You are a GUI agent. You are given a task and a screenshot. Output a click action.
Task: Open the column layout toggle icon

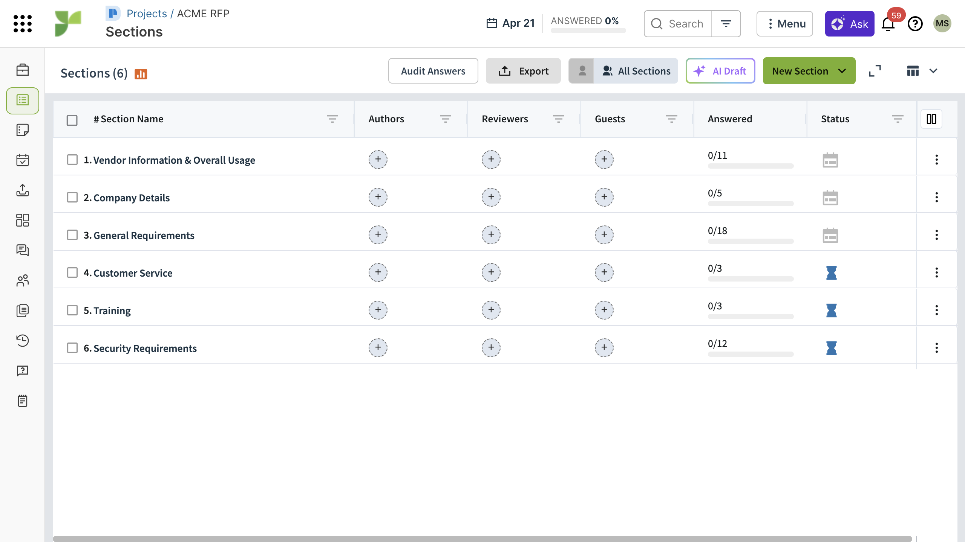click(931, 119)
